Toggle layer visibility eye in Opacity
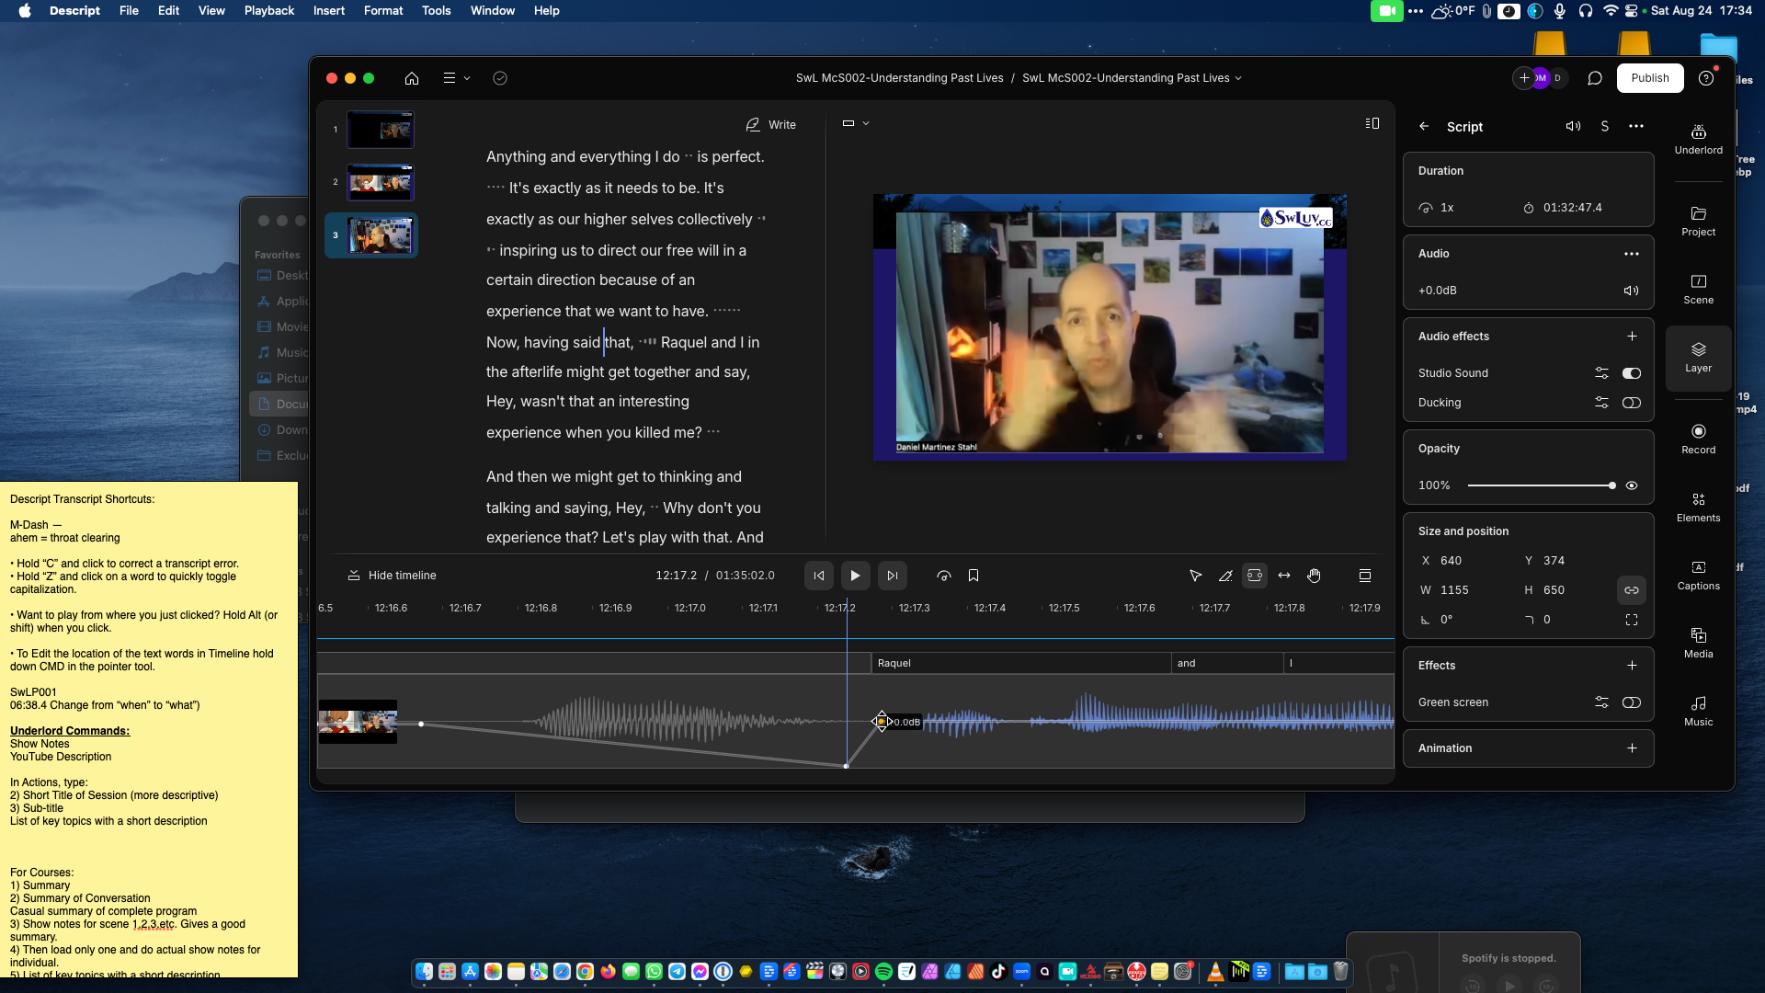The height and width of the screenshot is (993, 1765). [x=1632, y=485]
